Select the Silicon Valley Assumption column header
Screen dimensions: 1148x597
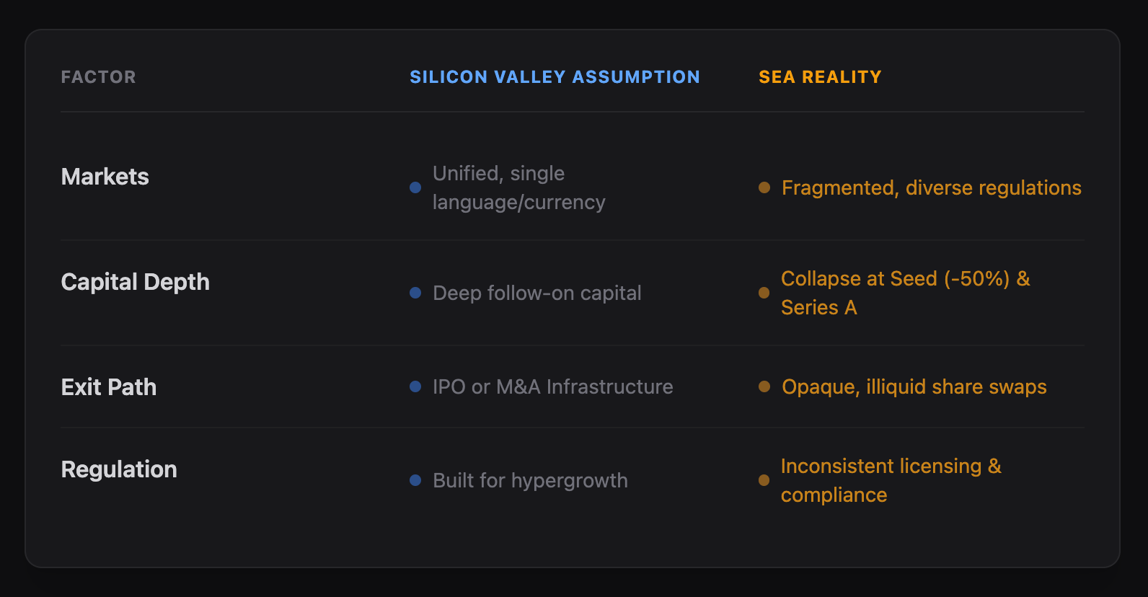(x=555, y=77)
